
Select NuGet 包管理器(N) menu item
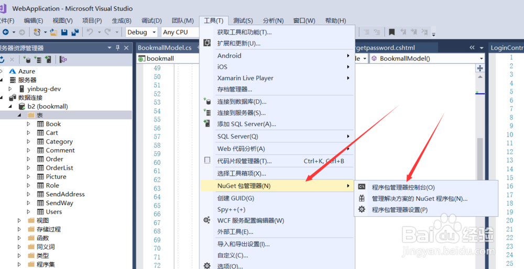point(277,186)
